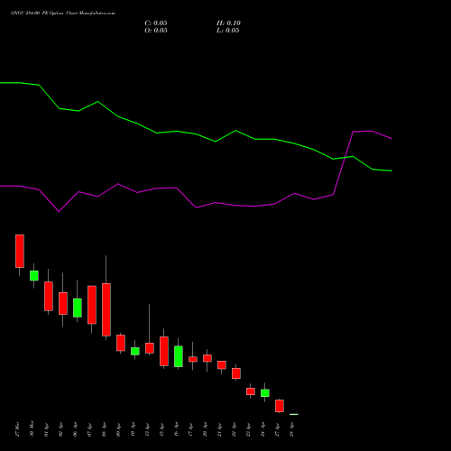Select the red candlestick for 09 Apr

(x=121, y=343)
